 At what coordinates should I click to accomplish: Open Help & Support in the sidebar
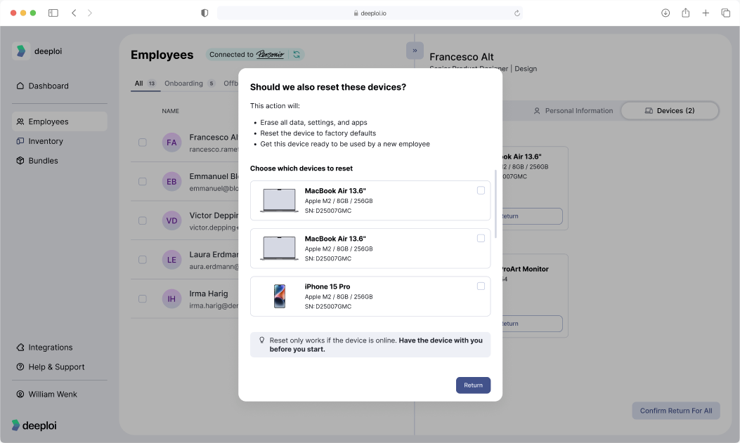(60, 366)
